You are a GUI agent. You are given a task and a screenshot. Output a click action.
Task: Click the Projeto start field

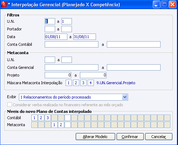point(58,75)
